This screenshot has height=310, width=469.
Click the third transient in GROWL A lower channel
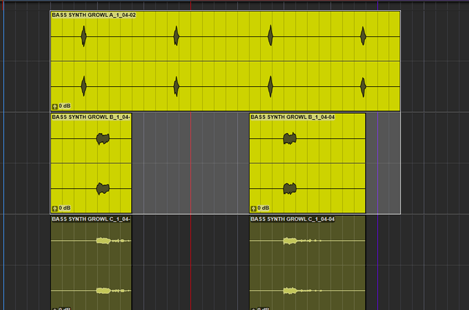point(271,86)
